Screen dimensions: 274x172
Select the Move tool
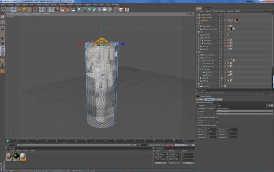(19, 10)
